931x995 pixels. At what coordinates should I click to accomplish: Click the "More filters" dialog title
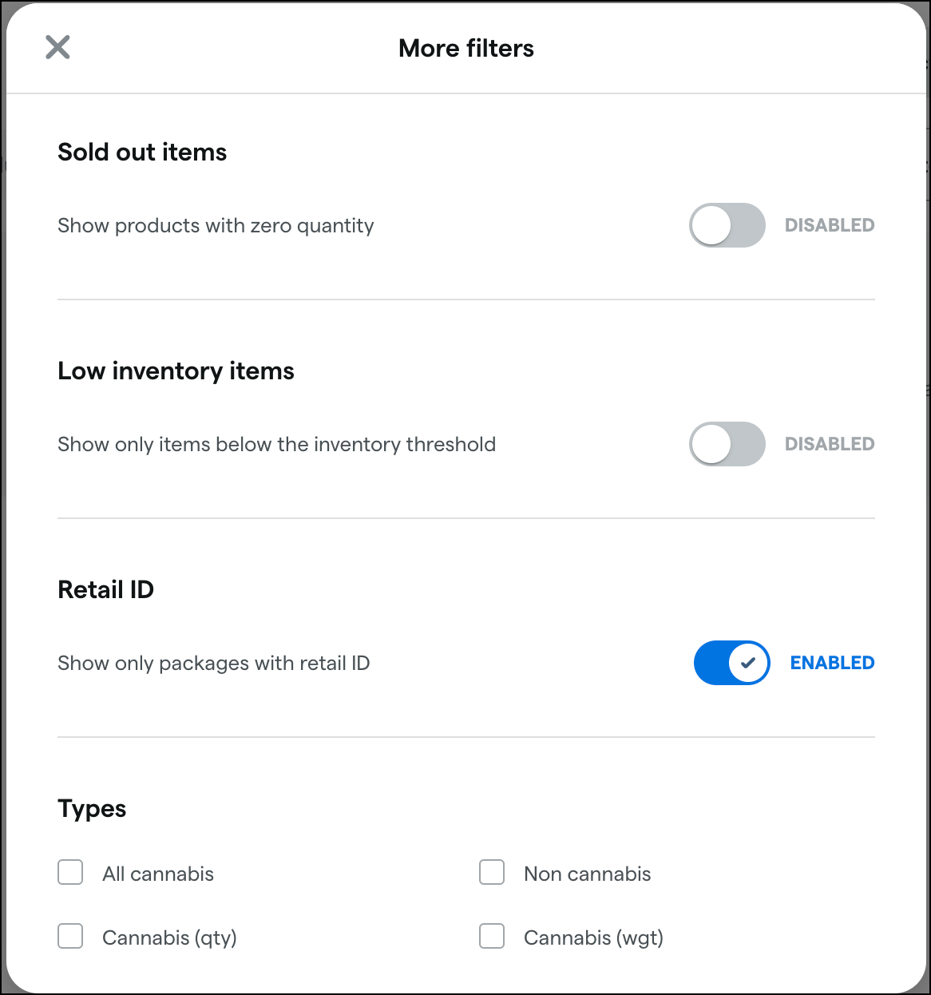pyautogui.click(x=466, y=48)
